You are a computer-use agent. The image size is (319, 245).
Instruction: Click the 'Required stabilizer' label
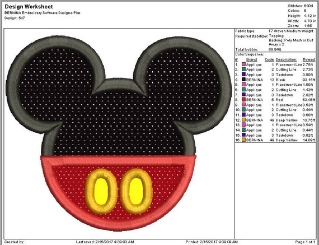251,36
